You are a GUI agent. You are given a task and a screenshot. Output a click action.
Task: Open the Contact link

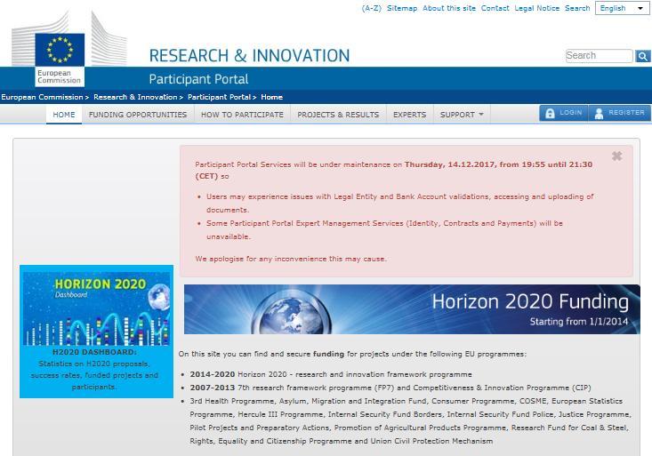[495, 8]
